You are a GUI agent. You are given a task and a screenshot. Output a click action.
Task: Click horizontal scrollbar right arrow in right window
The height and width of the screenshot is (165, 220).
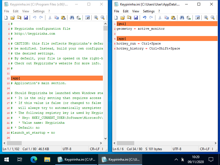click(215, 143)
